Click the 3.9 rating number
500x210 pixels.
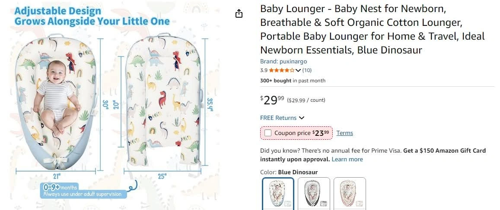click(x=264, y=70)
